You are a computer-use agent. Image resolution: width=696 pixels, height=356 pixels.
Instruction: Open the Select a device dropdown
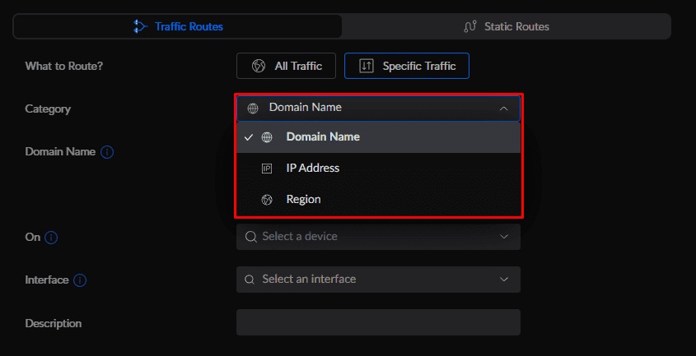pos(378,237)
